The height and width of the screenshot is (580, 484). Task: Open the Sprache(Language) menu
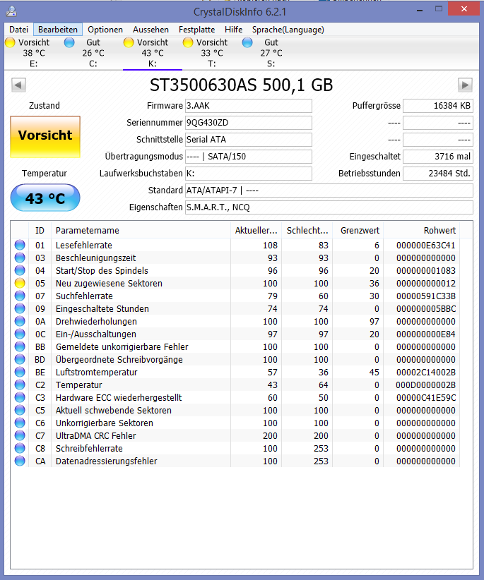pyautogui.click(x=288, y=30)
